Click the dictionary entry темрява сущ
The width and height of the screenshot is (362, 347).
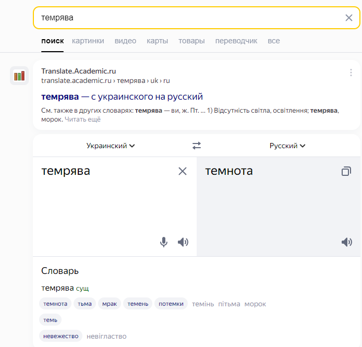point(65,288)
